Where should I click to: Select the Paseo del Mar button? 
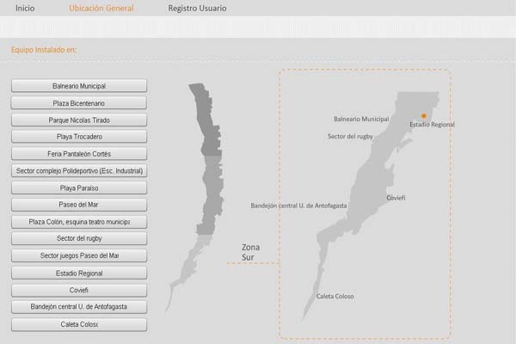pos(79,205)
